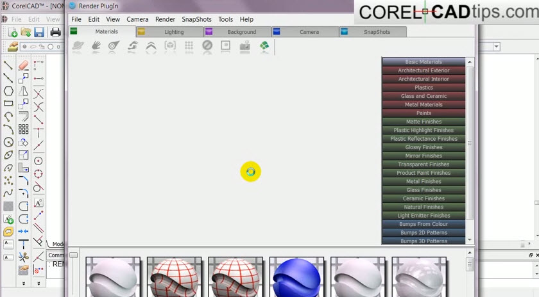Open the SnapShots menu

click(x=196, y=20)
